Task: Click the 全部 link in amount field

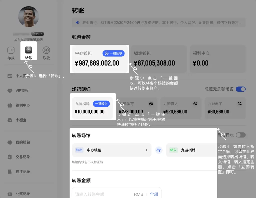Action: (x=154, y=194)
